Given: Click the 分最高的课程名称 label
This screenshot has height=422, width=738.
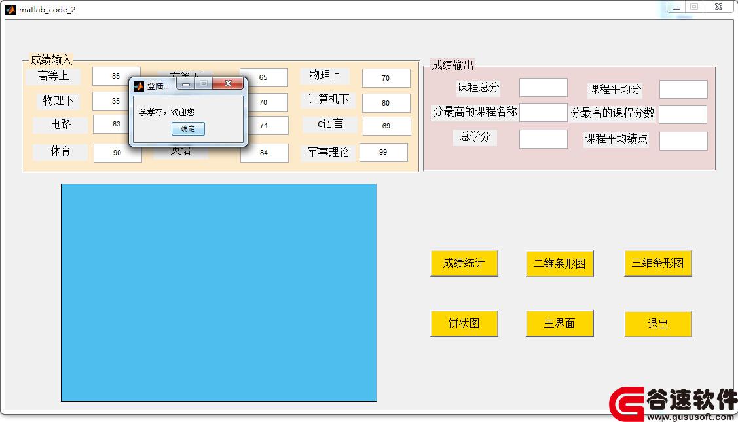Looking at the screenshot, I should click(x=475, y=112).
